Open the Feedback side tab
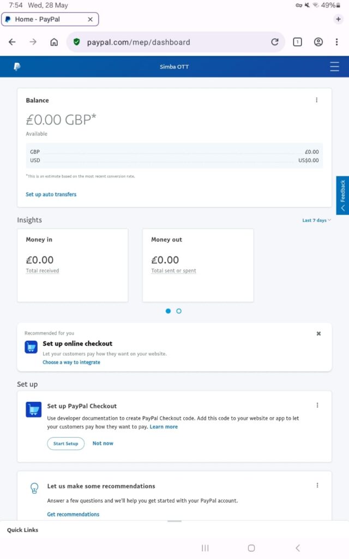 (x=342, y=195)
